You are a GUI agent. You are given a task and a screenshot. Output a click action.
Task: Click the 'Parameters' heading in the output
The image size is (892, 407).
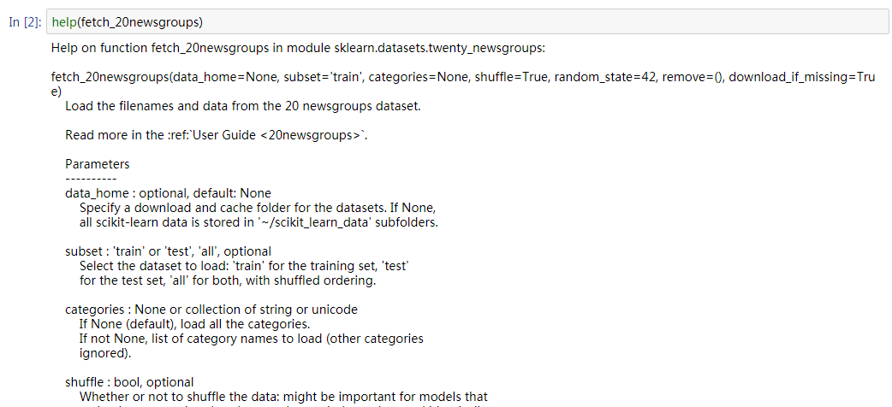(98, 164)
